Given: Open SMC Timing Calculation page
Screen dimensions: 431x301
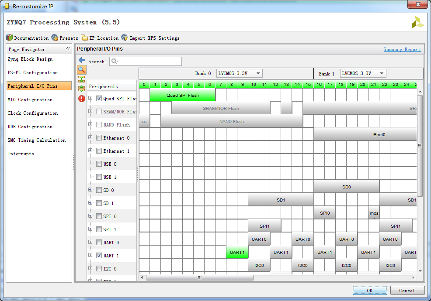Looking at the screenshot, I should tap(37, 140).
